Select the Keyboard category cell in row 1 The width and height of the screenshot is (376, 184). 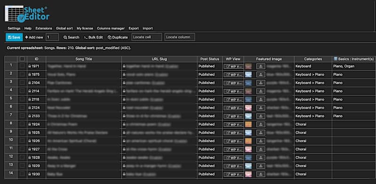313,66
